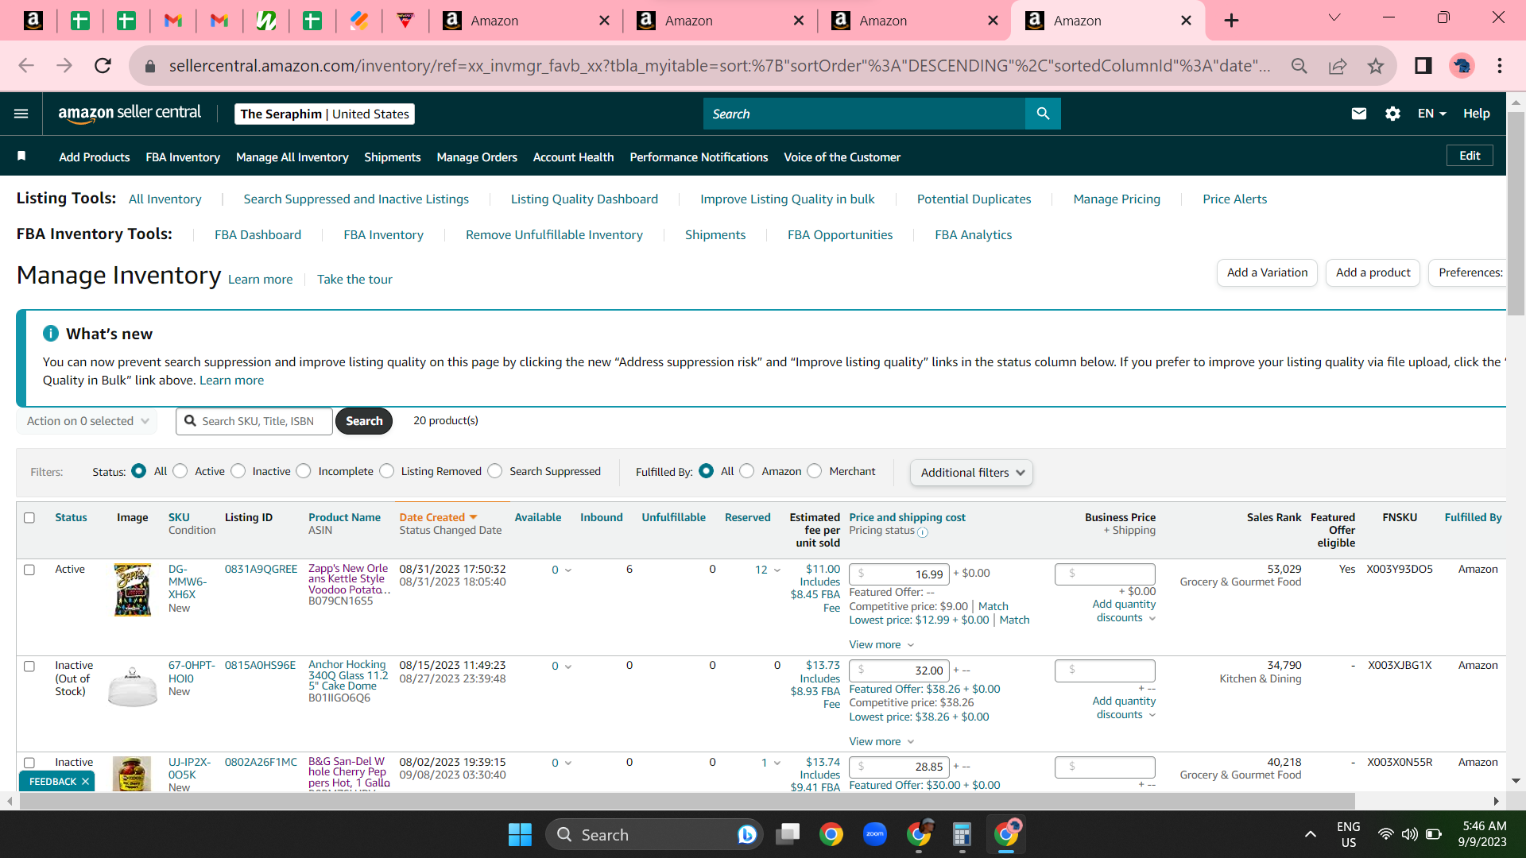This screenshot has height=858, width=1526.
Task: Open the Account Health menu item
Action: [573, 157]
